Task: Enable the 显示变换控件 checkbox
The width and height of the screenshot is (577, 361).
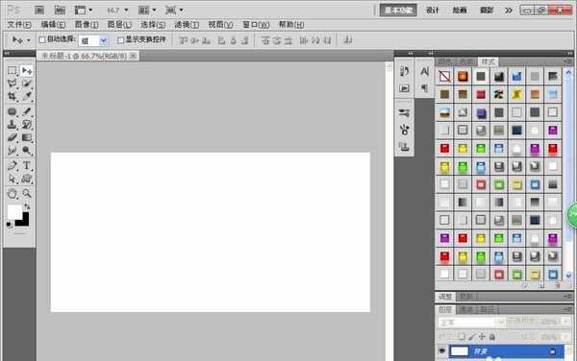Action: click(121, 40)
